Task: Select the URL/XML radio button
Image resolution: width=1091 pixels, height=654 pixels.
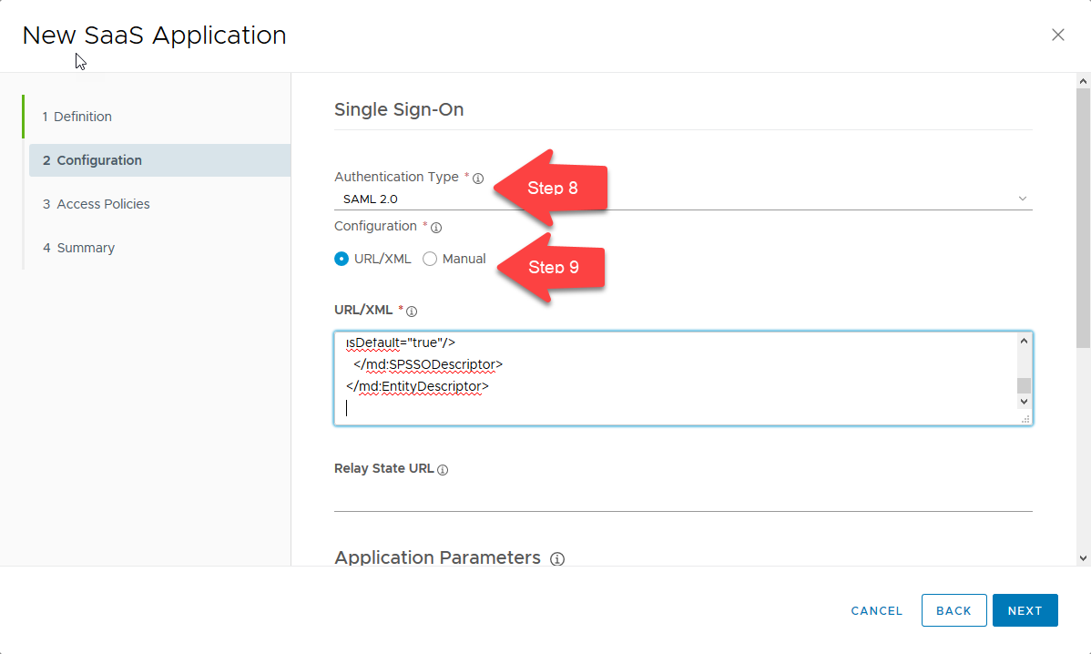Action: click(x=342, y=259)
